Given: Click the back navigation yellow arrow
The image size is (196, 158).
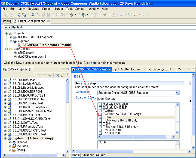Looking at the screenshot, I should (x=135, y=15).
